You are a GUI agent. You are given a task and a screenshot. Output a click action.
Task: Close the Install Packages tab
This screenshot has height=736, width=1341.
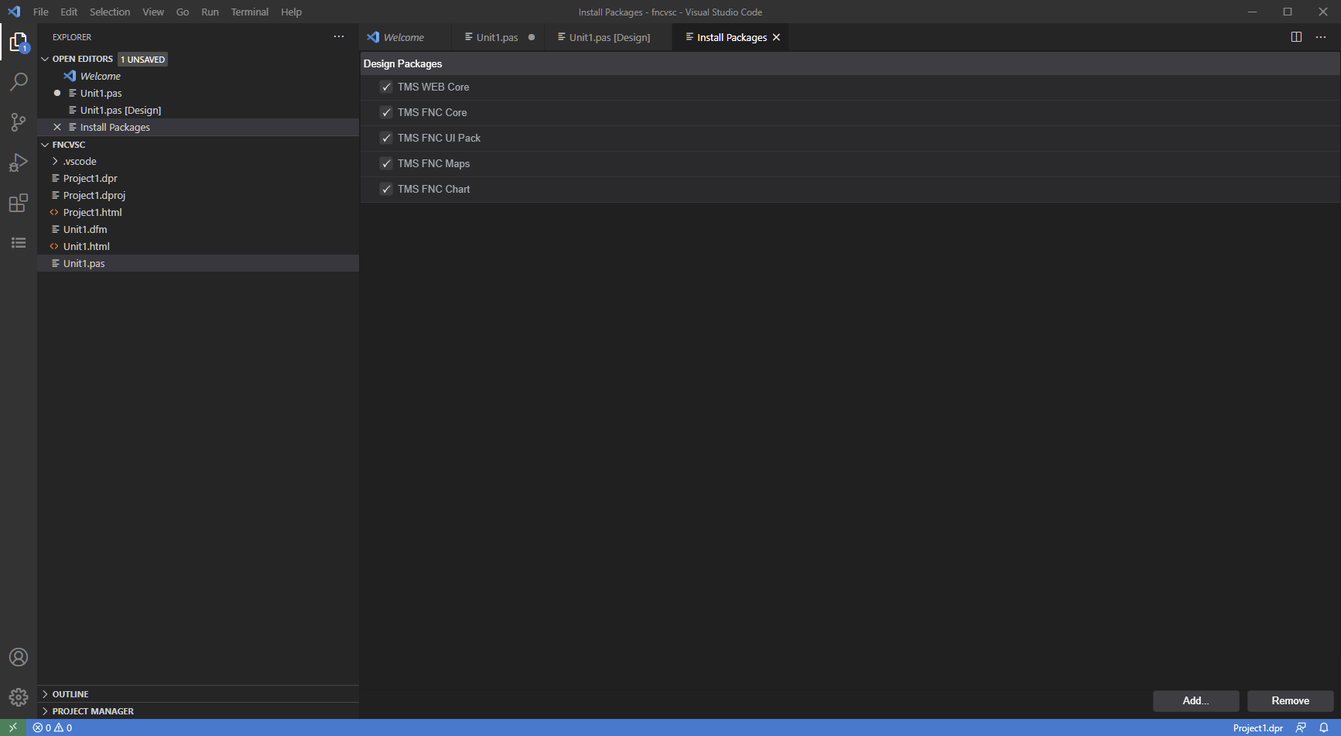tap(776, 37)
